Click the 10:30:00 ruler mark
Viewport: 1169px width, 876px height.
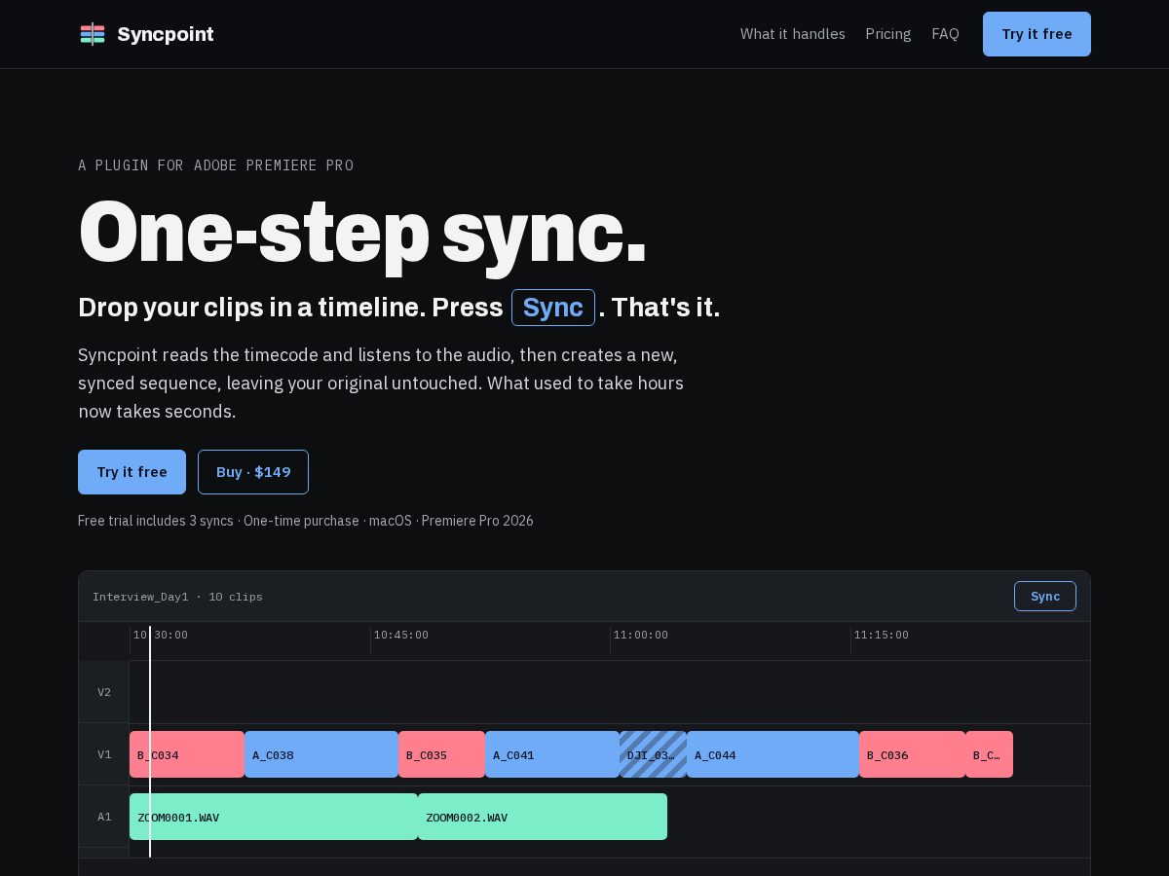(161, 635)
